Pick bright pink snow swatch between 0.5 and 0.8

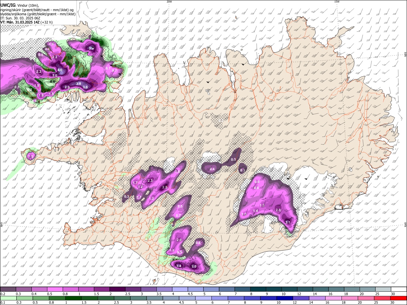[55, 289]
